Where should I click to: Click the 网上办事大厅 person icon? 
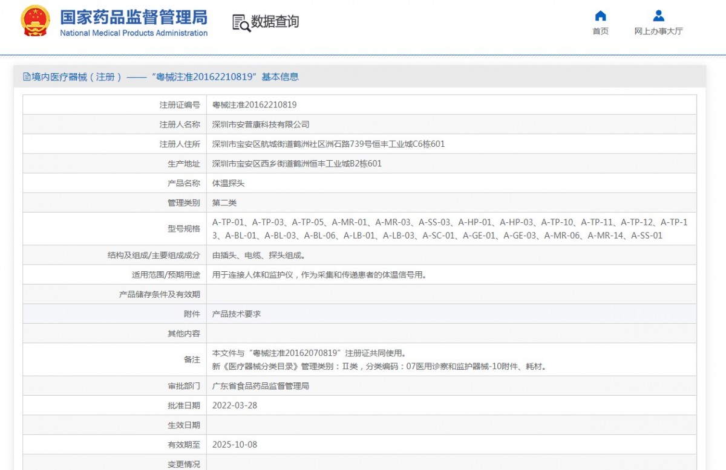point(658,16)
